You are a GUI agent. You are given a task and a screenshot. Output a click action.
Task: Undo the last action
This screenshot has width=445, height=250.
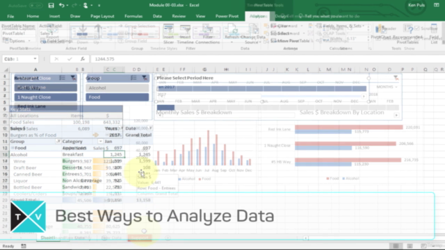[61, 5]
